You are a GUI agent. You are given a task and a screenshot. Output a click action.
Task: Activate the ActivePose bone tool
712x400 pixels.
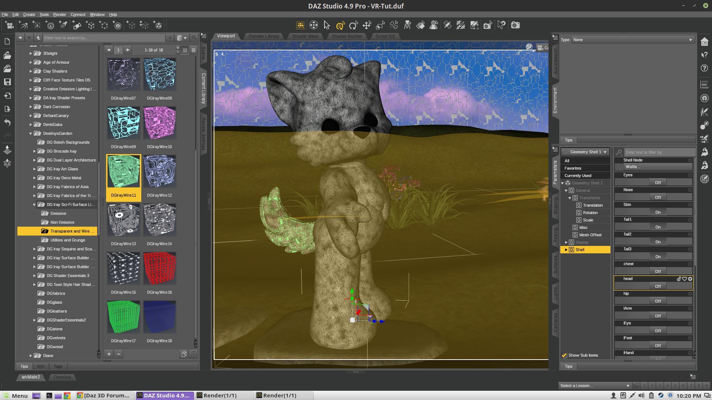pos(394,25)
